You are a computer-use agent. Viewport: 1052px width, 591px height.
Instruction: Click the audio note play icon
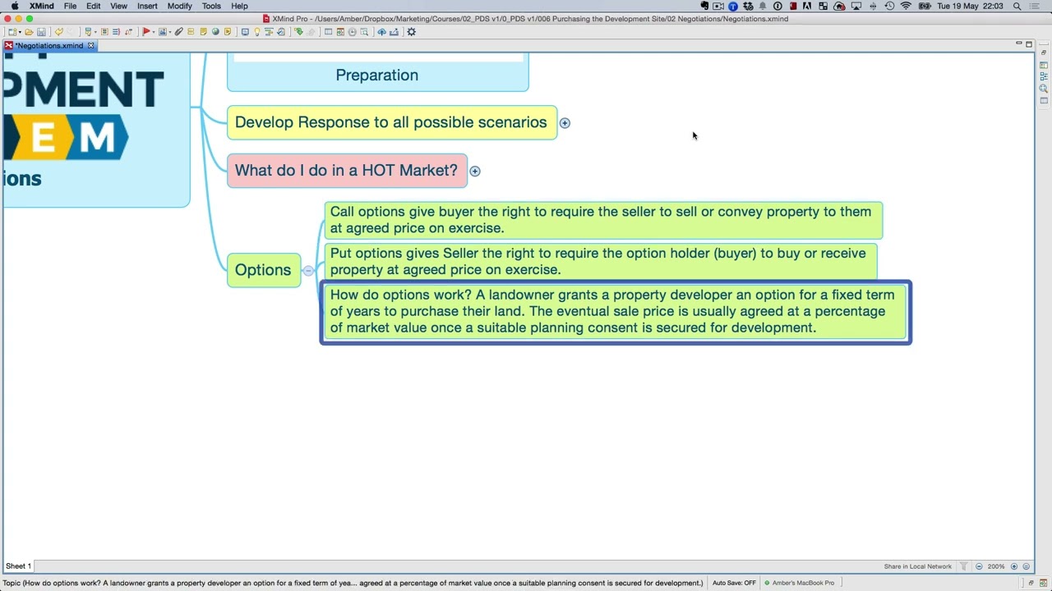(x=228, y=32)
